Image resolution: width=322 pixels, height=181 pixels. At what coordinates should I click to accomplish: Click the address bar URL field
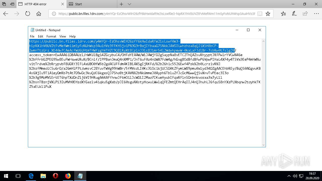[x=157, y=14]
